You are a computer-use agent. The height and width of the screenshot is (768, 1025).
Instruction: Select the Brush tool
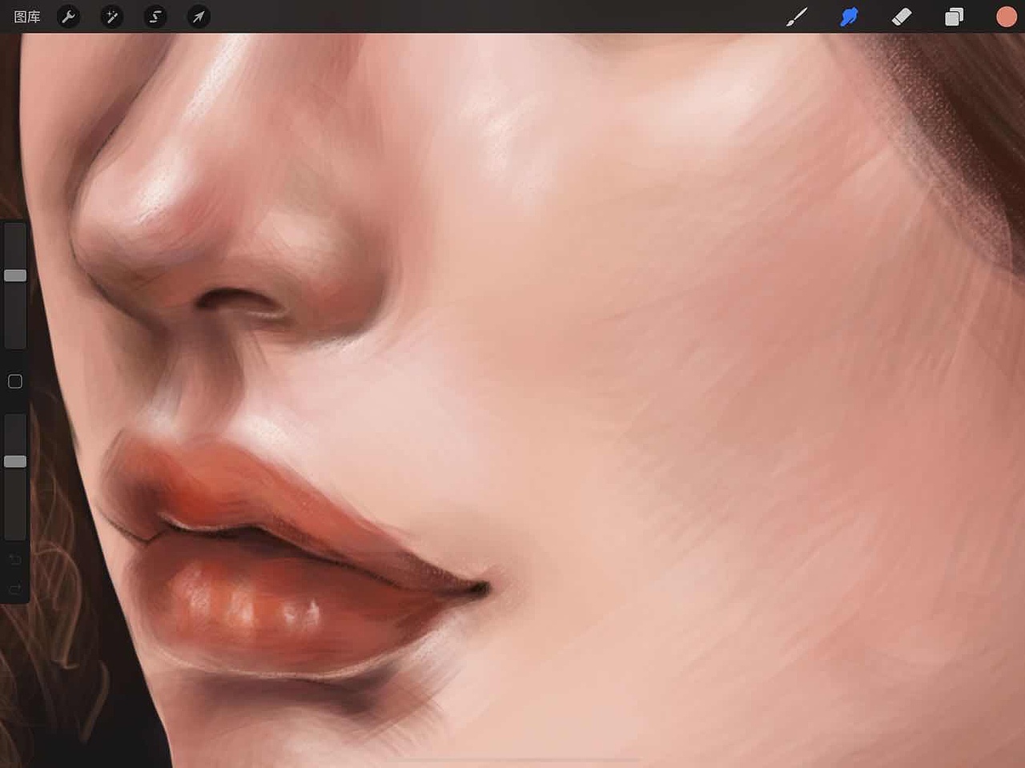point(797,17)
